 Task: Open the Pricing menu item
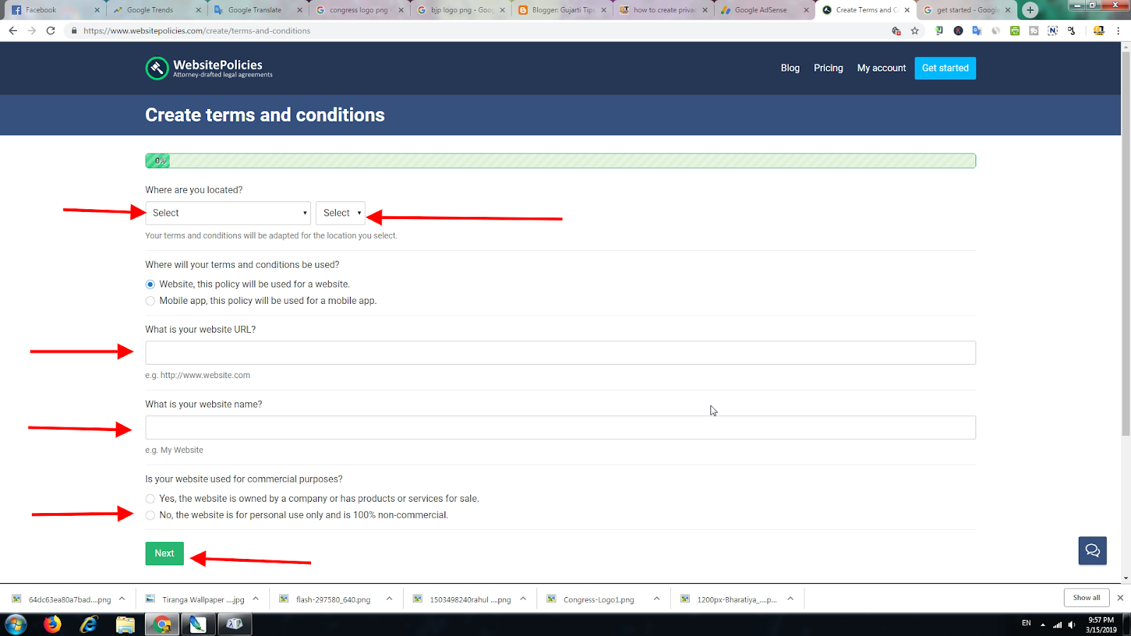(828, 68)
